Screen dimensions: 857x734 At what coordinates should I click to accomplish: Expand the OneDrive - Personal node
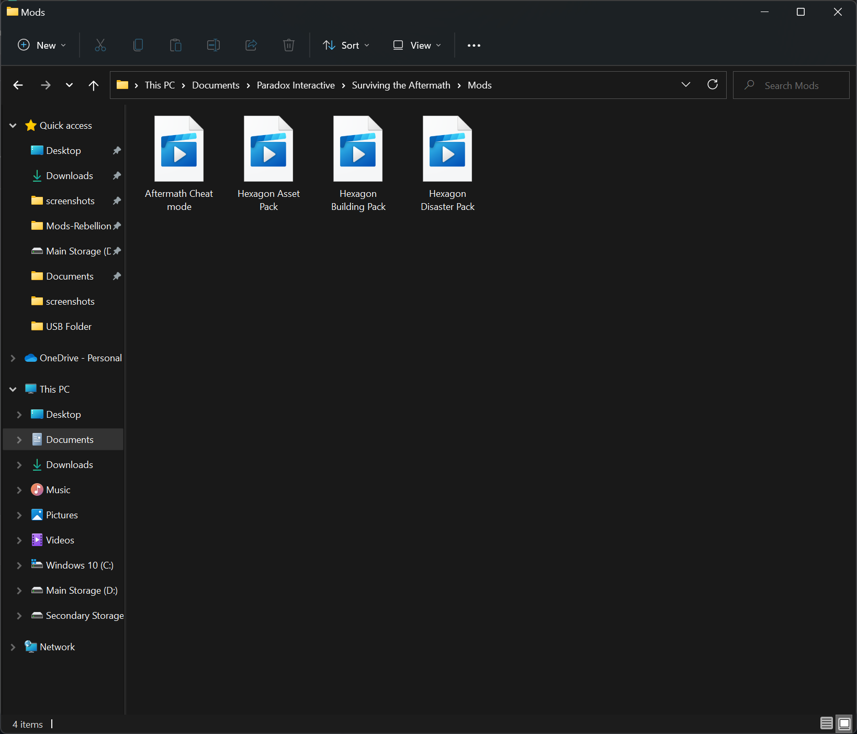pyautogui.click(x=13, y=358)
